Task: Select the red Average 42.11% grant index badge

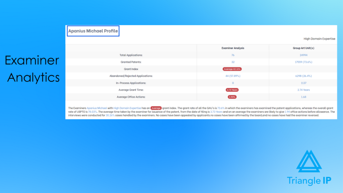Action: [x=233, y=69]
